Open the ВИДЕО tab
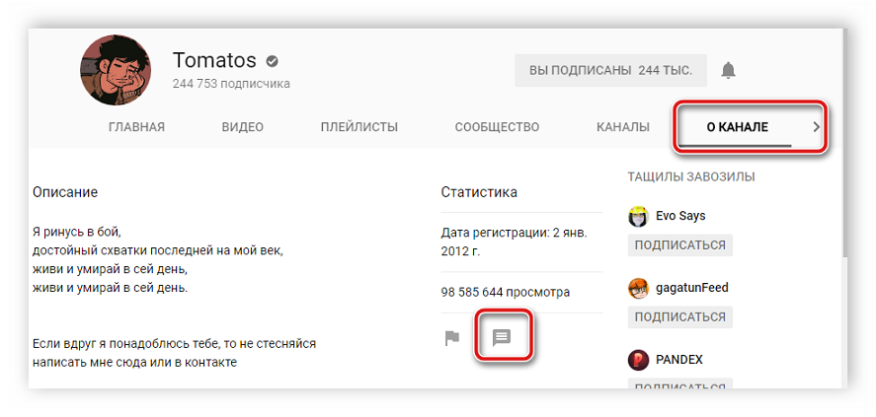Screen dimensions: 876x417 coord(242,127)
